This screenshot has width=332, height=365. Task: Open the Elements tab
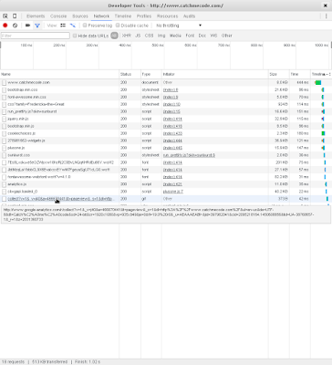tap(36, 16)
